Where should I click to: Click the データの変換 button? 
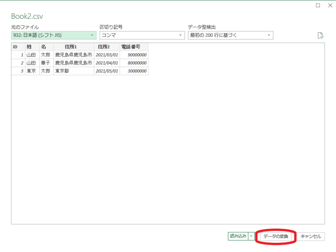(276, 236)
